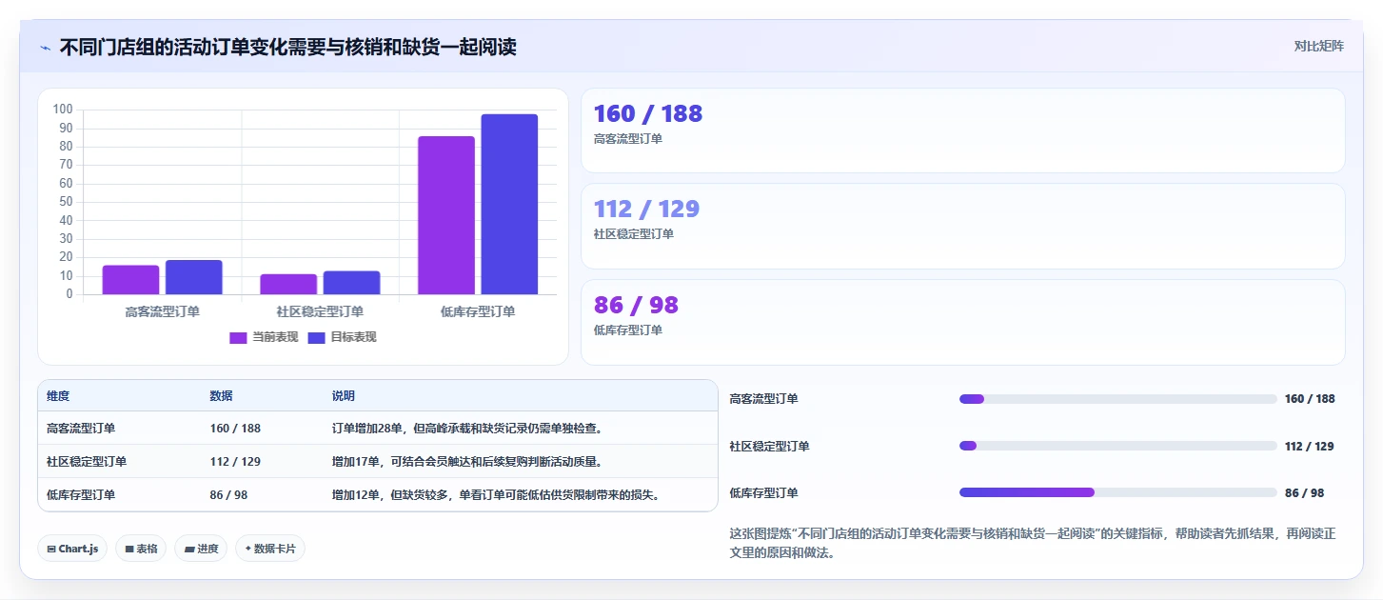
Task: Click the Chart.js tag
Action: coord(72,549)
